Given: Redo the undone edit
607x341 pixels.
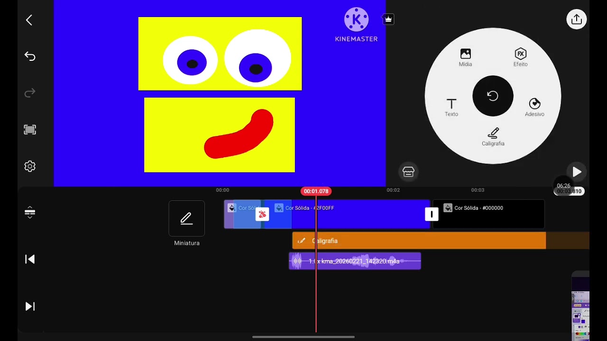Looking at the screenshot, I should tap(30, 93).
